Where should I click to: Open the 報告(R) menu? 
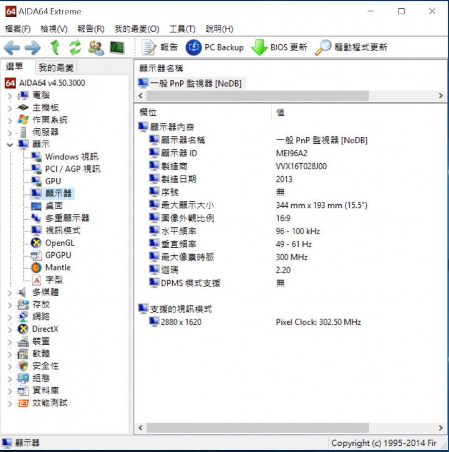pos(91,29)
